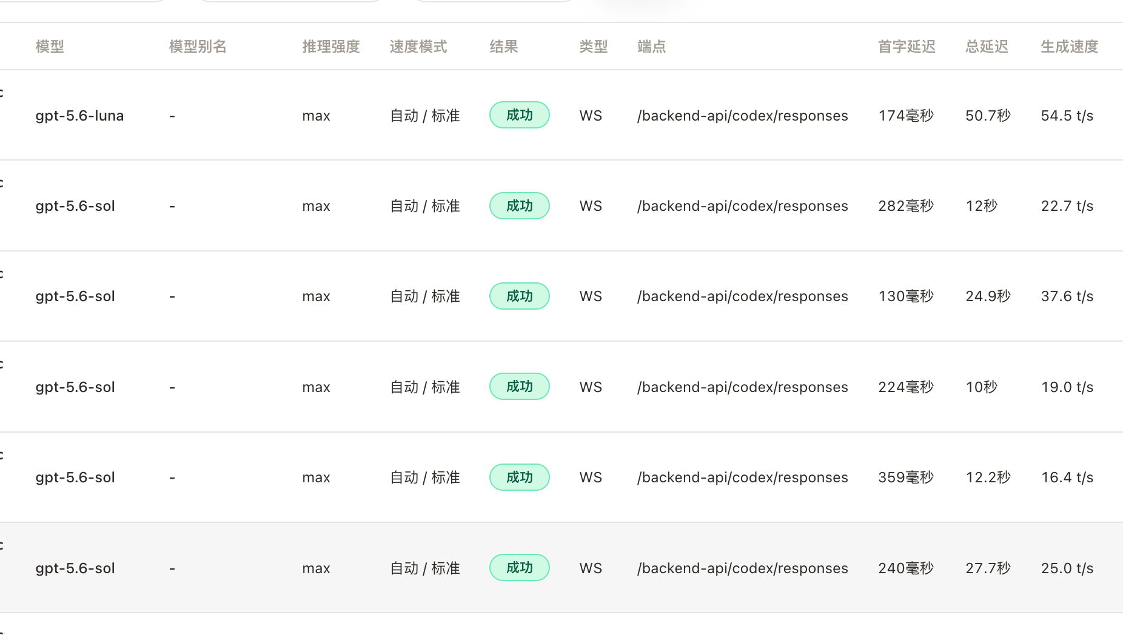Click 自动 / 标准 in the 282毫秒 row
Image resolution: width=1123 pixels, height=635 pixels.
pos(424,206)
